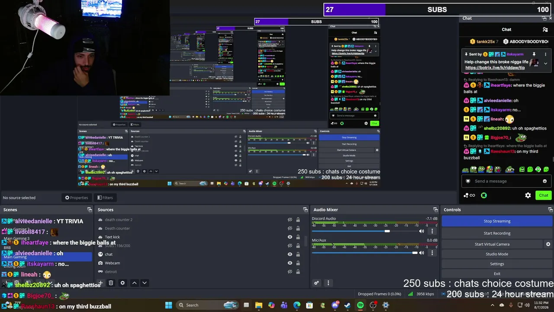Enable Studio Mode
Screen dimensions: 554x312
pos(497,254)
